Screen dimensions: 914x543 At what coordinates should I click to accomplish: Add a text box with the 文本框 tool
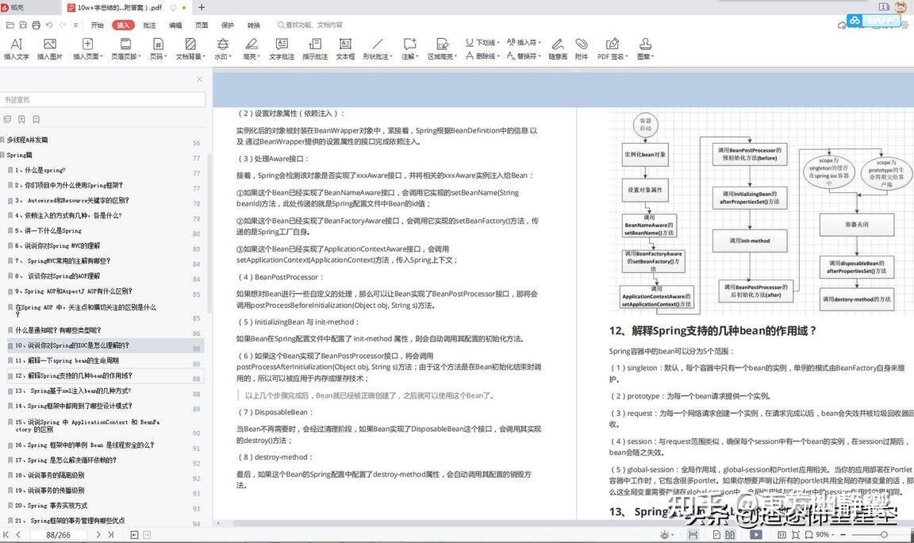pyautogui.click(x=345, y=49)
